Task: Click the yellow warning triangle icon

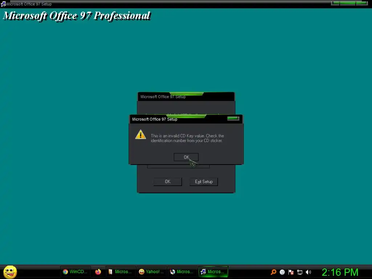Action: 141,134
